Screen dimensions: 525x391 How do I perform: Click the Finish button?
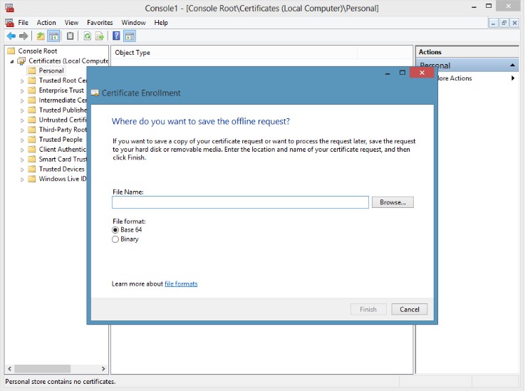point(368,309)
